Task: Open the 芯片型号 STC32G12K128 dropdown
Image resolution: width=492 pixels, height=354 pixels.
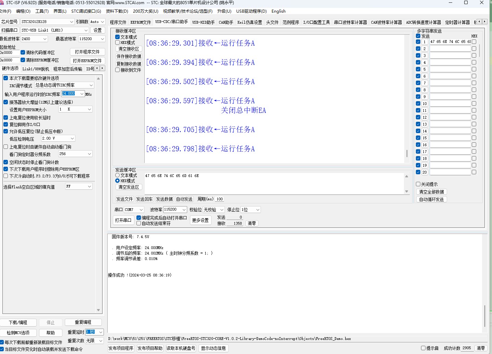Action: (x=71, y=22)
